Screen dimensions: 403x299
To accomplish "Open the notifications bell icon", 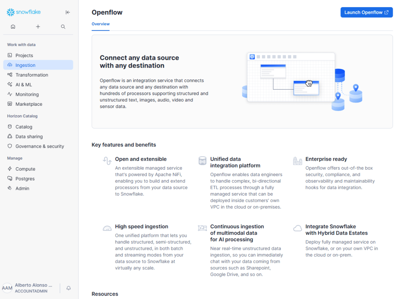I will 69,288.
